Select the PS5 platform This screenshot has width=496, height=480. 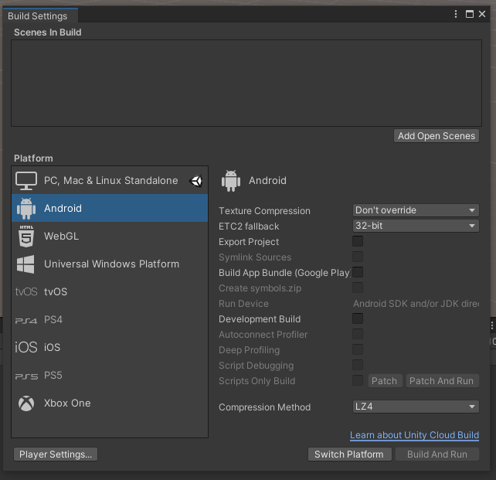(110, 376)
